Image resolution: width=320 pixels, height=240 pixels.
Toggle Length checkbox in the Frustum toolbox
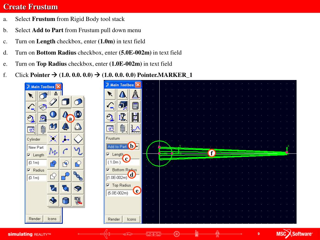pyautogui.click(x=108, y=154)
